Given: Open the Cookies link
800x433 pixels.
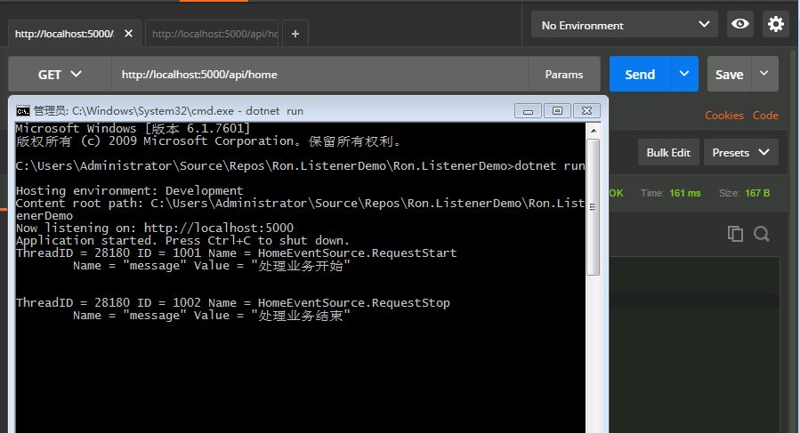Looking at the screenshot, I should pyautogui.click(x=724, y=116).
